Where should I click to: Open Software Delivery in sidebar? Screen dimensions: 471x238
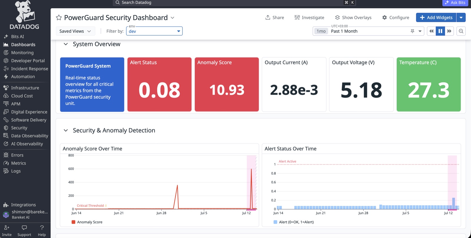(x=29, y=120)
